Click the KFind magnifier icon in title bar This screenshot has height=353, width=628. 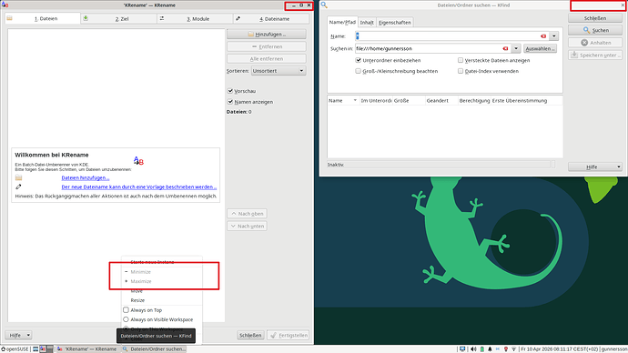[x=324, y=5]
